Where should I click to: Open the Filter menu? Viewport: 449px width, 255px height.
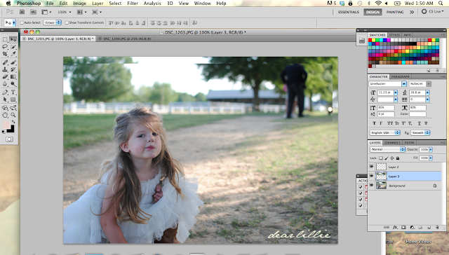click(x=133, y=3)
